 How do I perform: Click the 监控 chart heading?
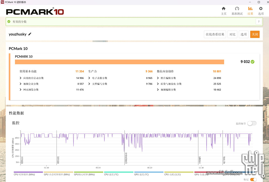[16, 123]
